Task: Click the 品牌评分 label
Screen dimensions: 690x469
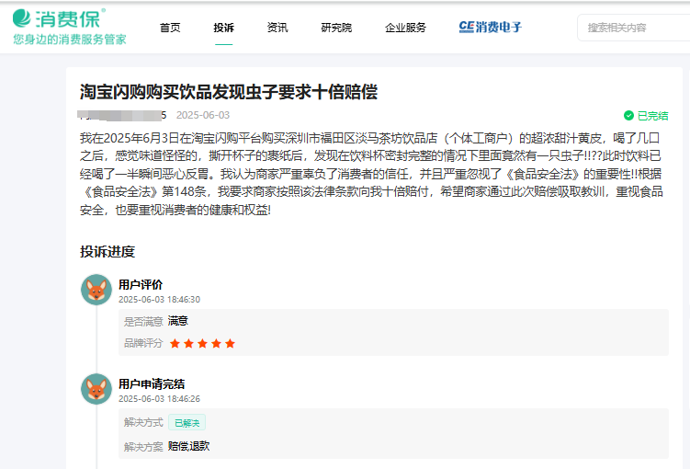Action: pos(143,343)
